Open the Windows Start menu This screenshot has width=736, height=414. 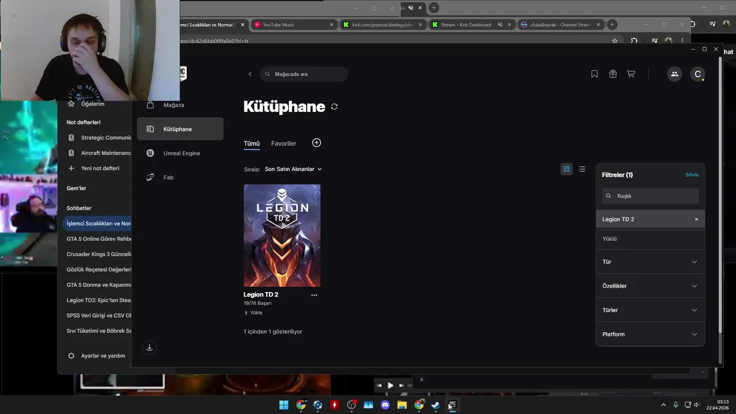click(283, 405)
